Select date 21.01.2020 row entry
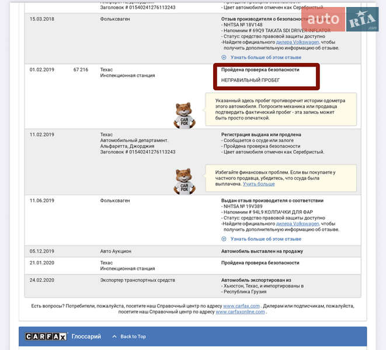Screen dimensions: 386x350 [42, 262]
